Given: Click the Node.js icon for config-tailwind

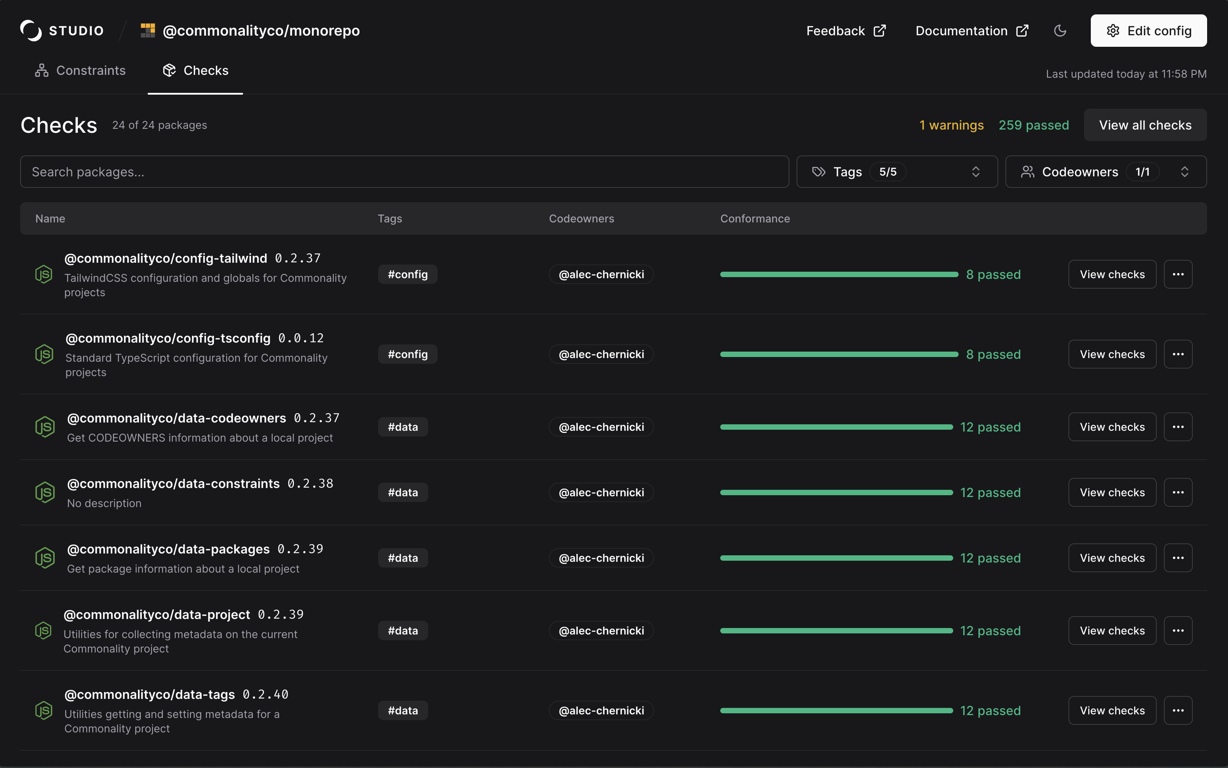Looking at the screenshot, I should tap(44, 274).
